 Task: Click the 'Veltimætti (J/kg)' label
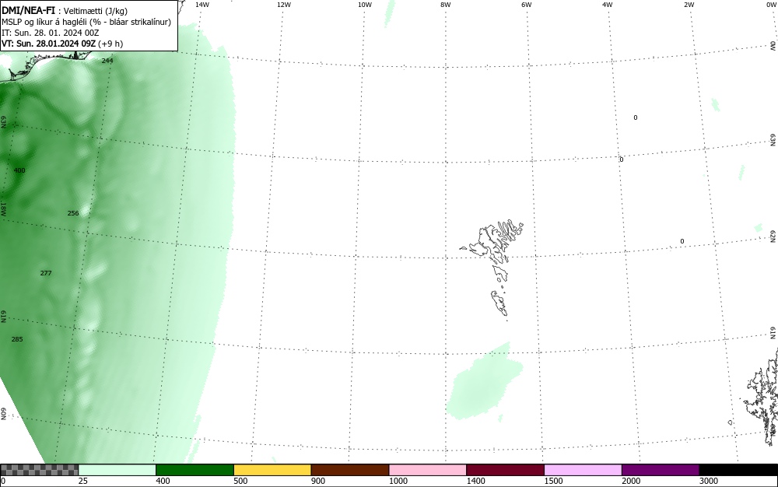pos(95,11)
